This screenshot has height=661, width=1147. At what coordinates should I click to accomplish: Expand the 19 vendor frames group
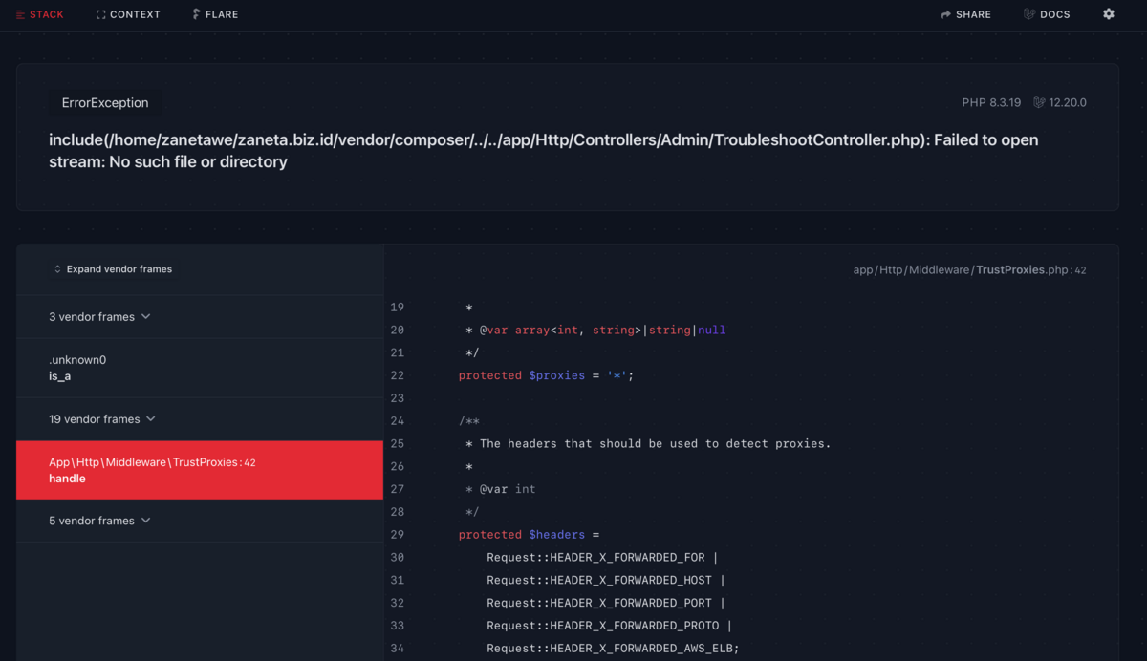click(x=102, y=419)
